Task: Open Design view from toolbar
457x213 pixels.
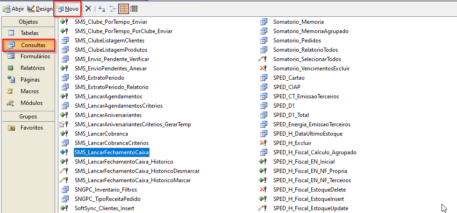Action: 40,8
